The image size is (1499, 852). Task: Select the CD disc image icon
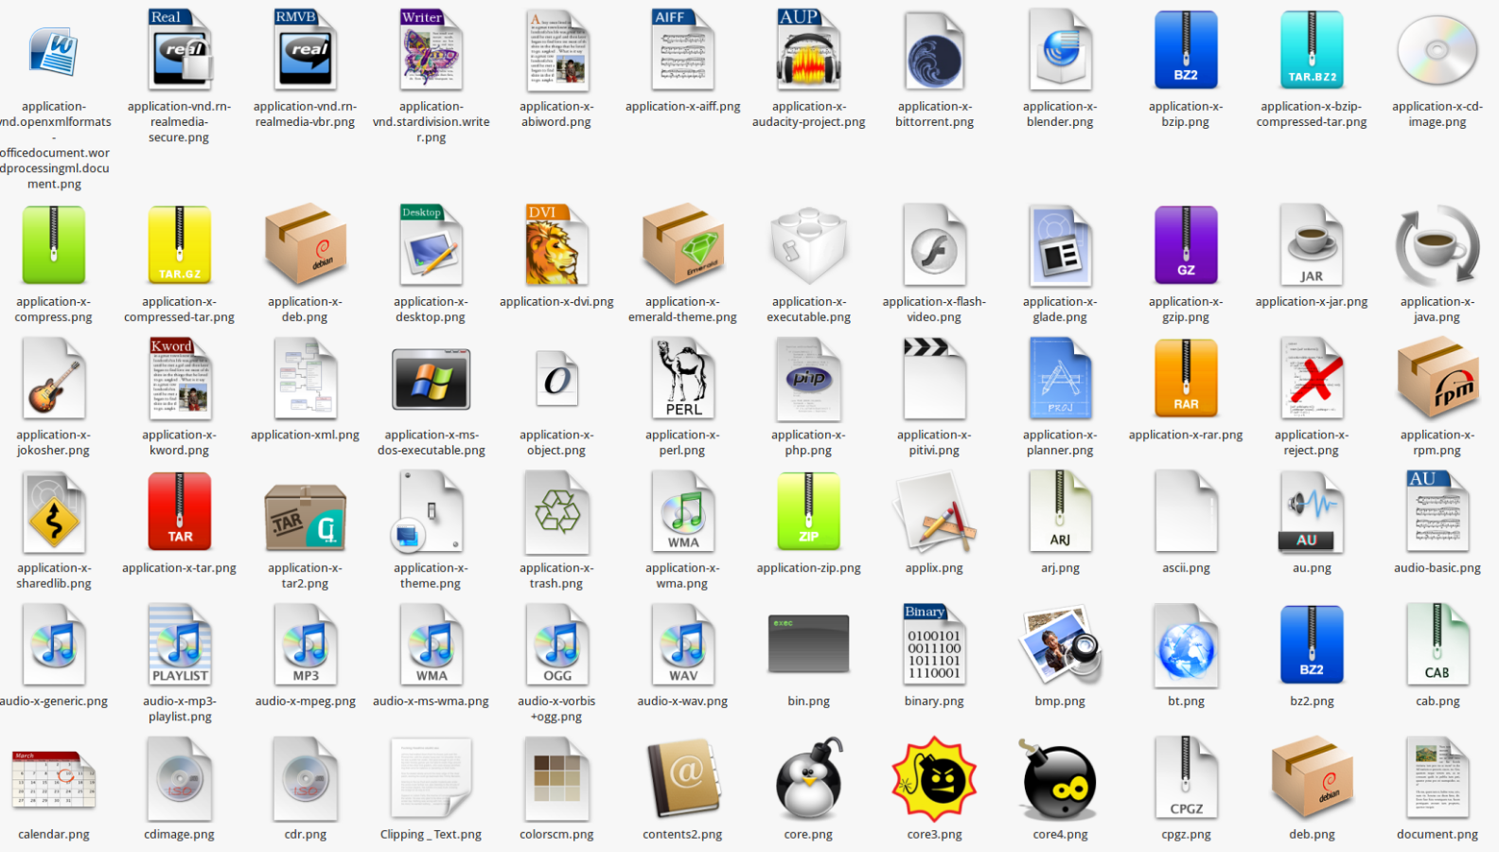tap(1437, 51)
